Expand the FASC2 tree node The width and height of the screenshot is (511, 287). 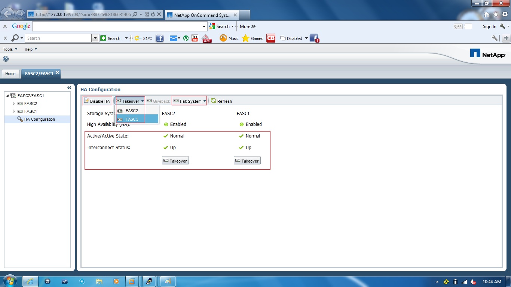[x=13, y=103]
